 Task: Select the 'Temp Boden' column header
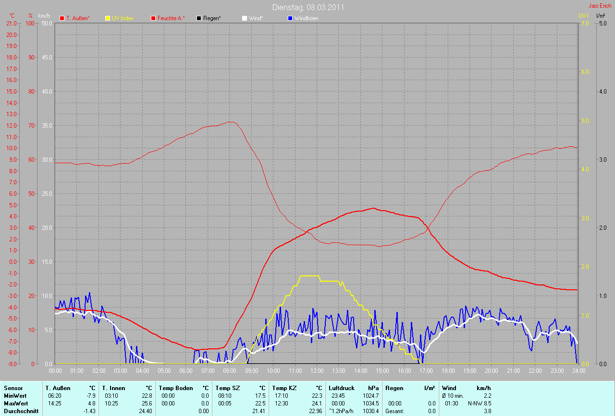[x=176, y=388]
